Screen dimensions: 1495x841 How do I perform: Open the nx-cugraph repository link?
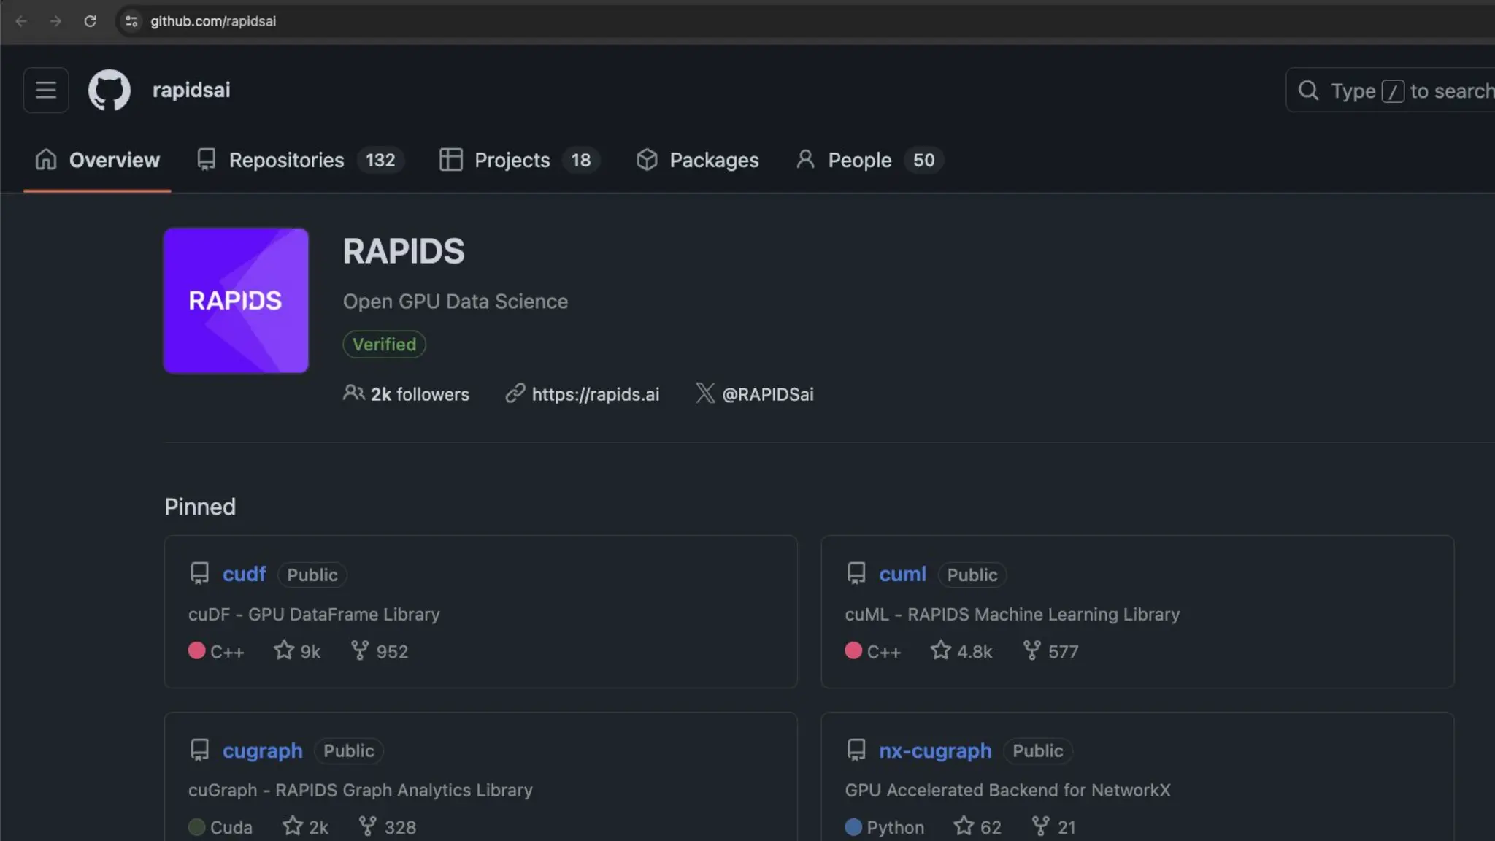point(935,751)
